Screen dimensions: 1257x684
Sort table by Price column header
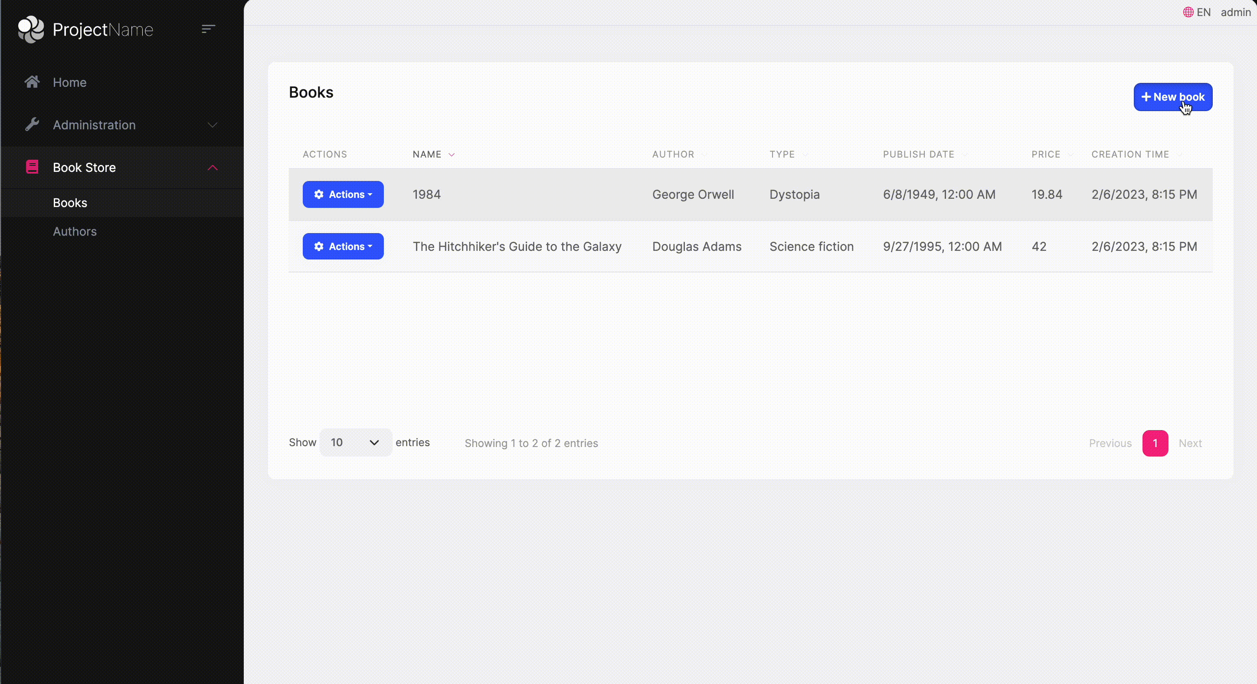click(1046, 154)
